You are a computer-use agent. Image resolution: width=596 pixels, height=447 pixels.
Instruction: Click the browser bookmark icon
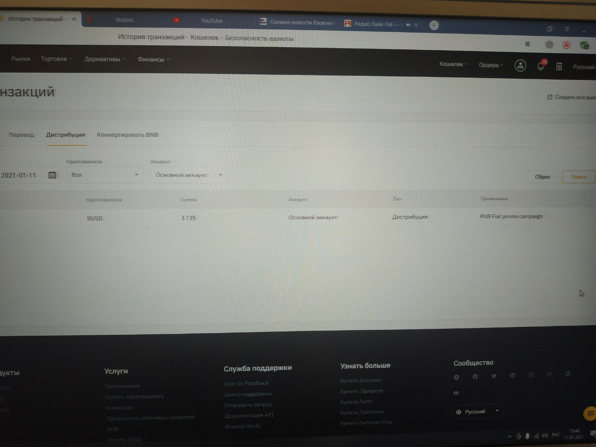click(x=528, y=44)
